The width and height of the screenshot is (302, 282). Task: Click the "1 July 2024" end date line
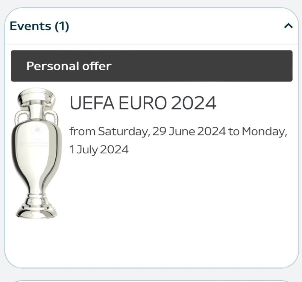point(99,150)
